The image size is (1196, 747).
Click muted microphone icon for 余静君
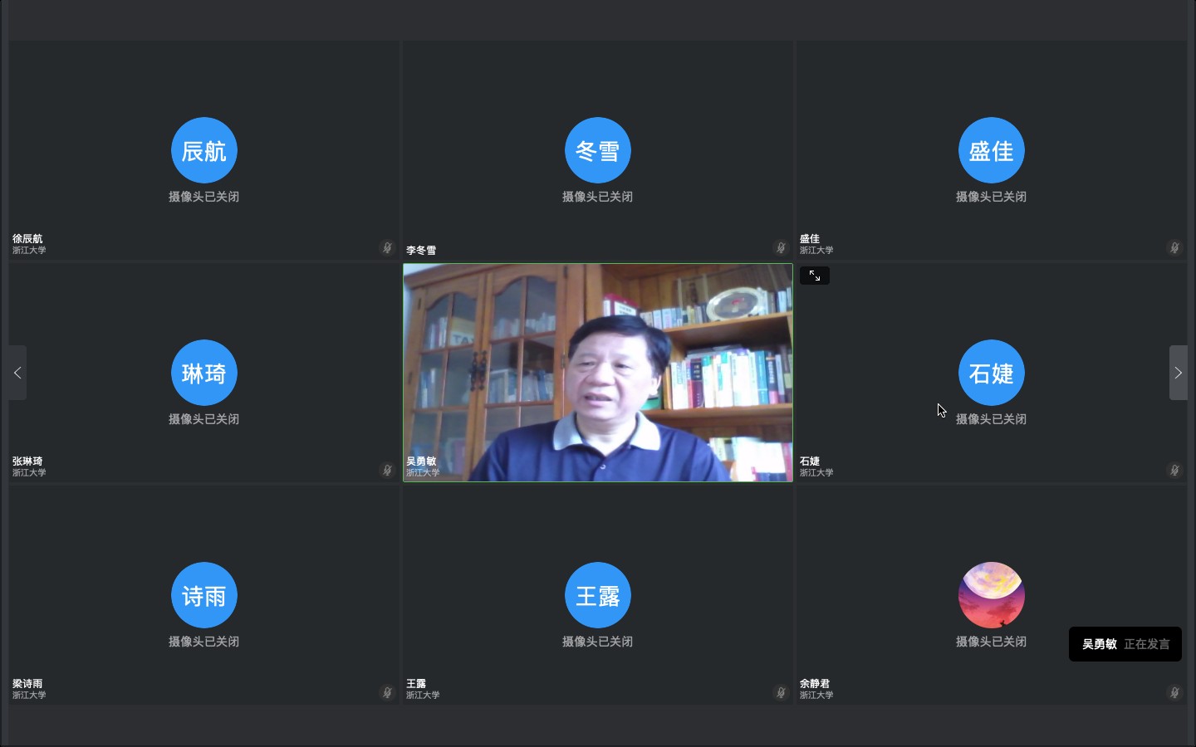1174,692
